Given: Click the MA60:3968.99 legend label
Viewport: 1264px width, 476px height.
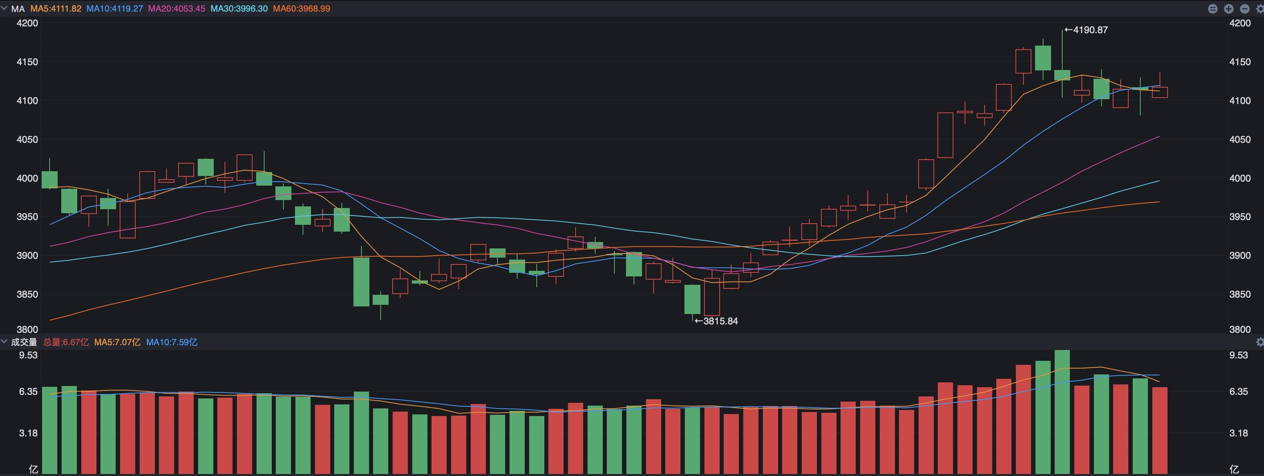Looking at the screenshot, I should [x=301, y=9].
